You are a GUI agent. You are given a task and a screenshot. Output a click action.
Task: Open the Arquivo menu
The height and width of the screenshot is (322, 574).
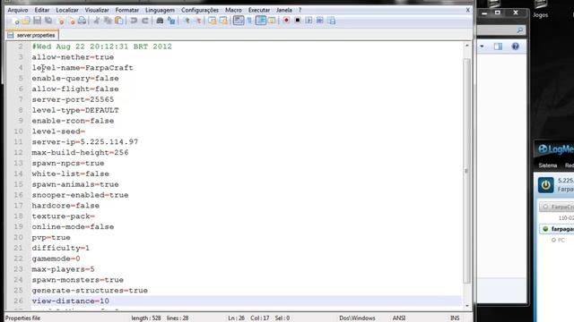(x=18, y=10)
